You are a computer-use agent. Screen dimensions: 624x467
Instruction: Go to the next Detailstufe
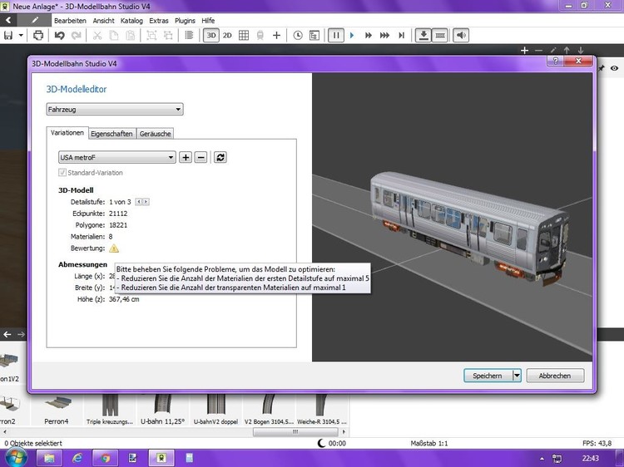146,202
